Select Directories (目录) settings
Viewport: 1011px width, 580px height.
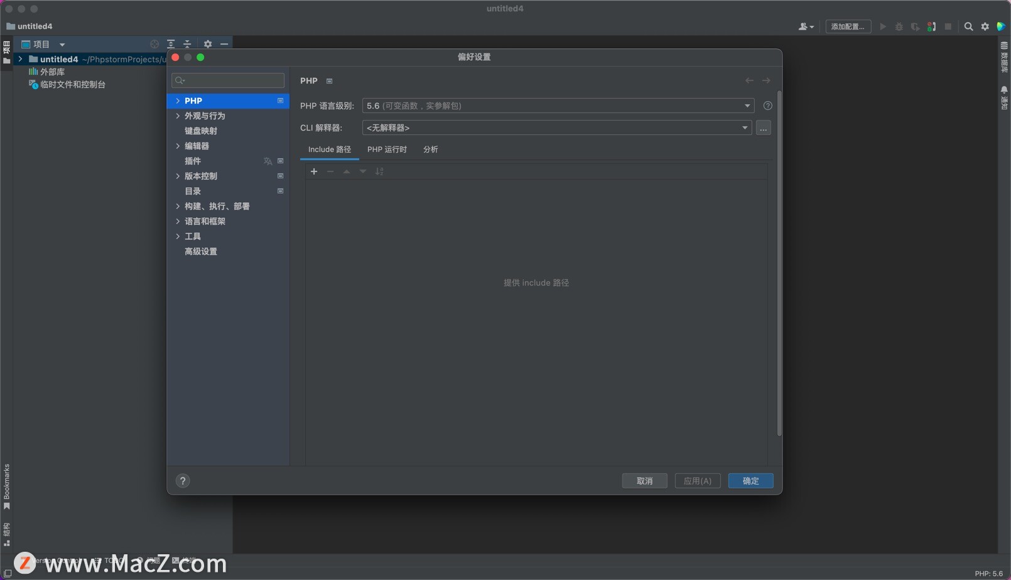click(193, 191)
